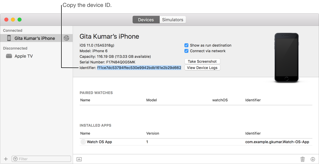319x164 pixels.
Task: Click the Apple TV device icon
Action: [x=9, y=56]
